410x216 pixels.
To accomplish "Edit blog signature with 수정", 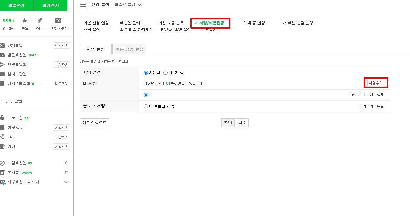I will click(380, 106).
